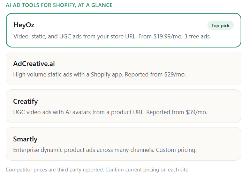The image size is (250, 191).
Task: Open the HeyOz card title
Action: point(24,25)
